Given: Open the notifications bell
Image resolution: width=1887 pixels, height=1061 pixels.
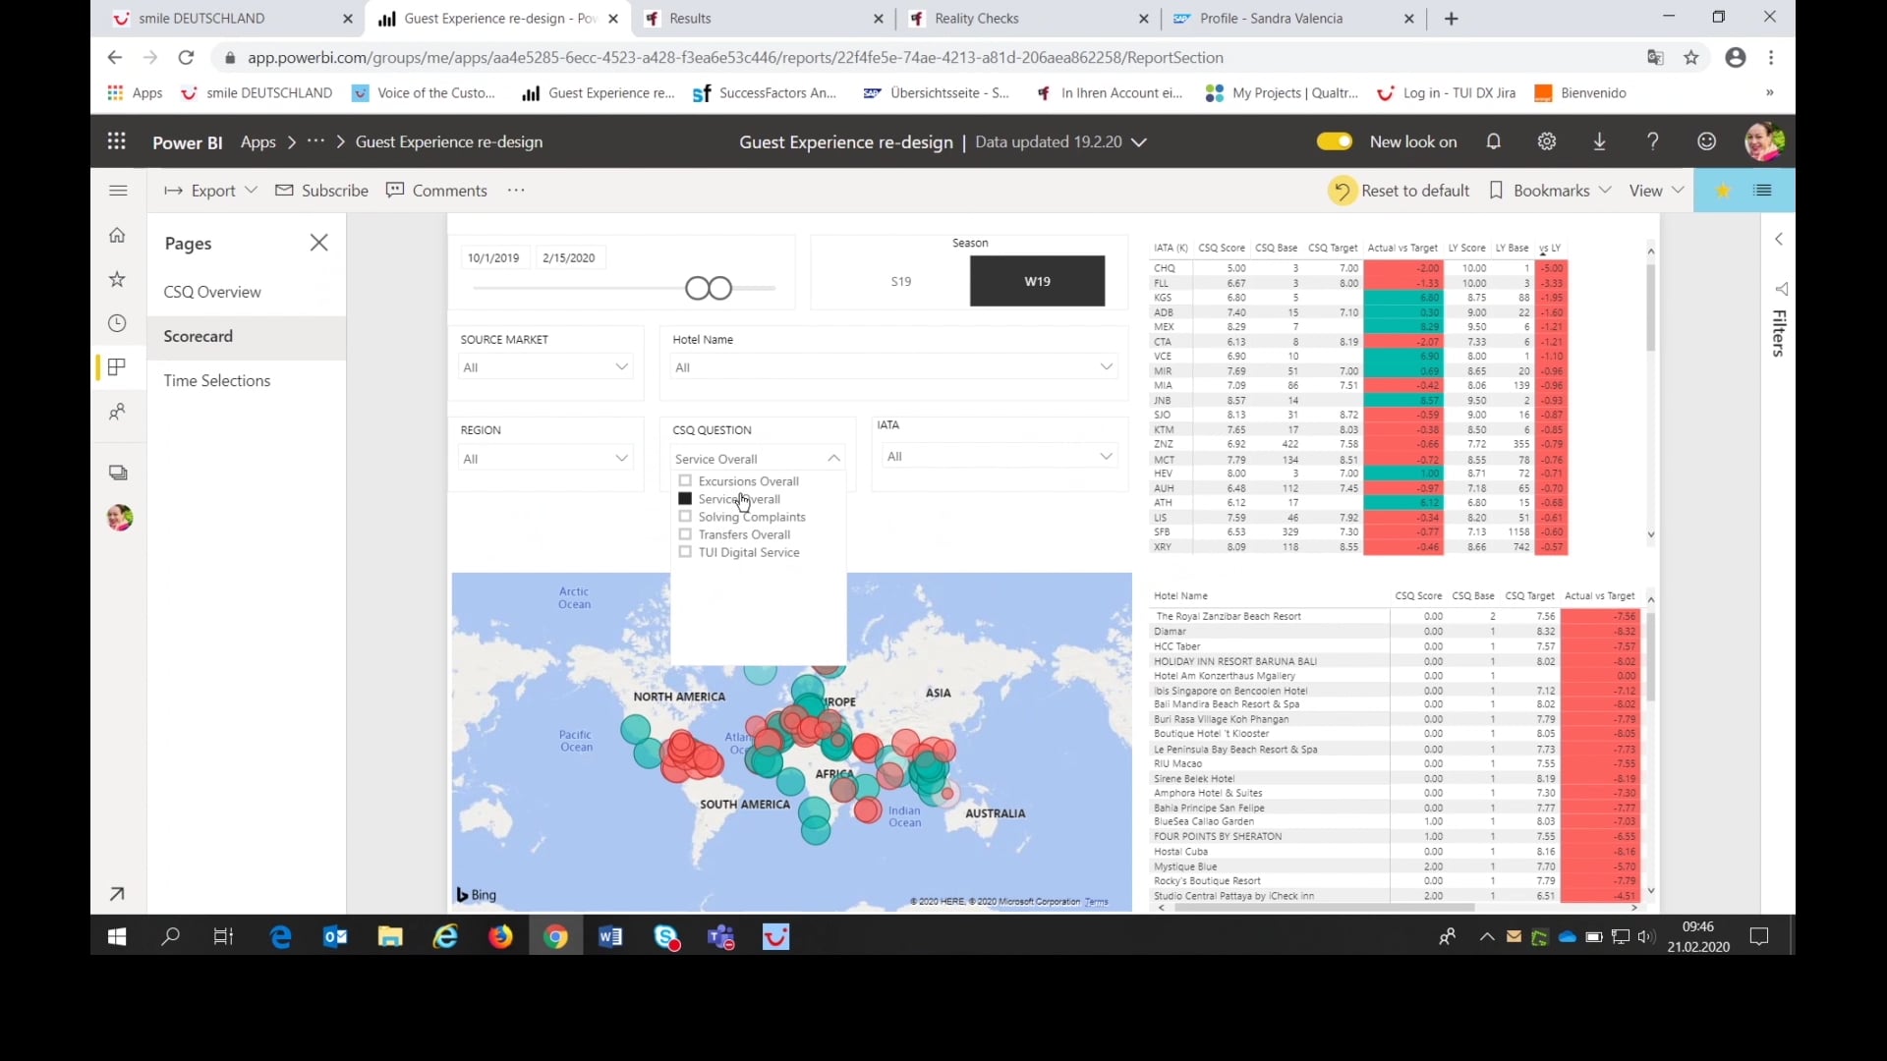Looking at the screenshot, I should [x=1493, y=141].
